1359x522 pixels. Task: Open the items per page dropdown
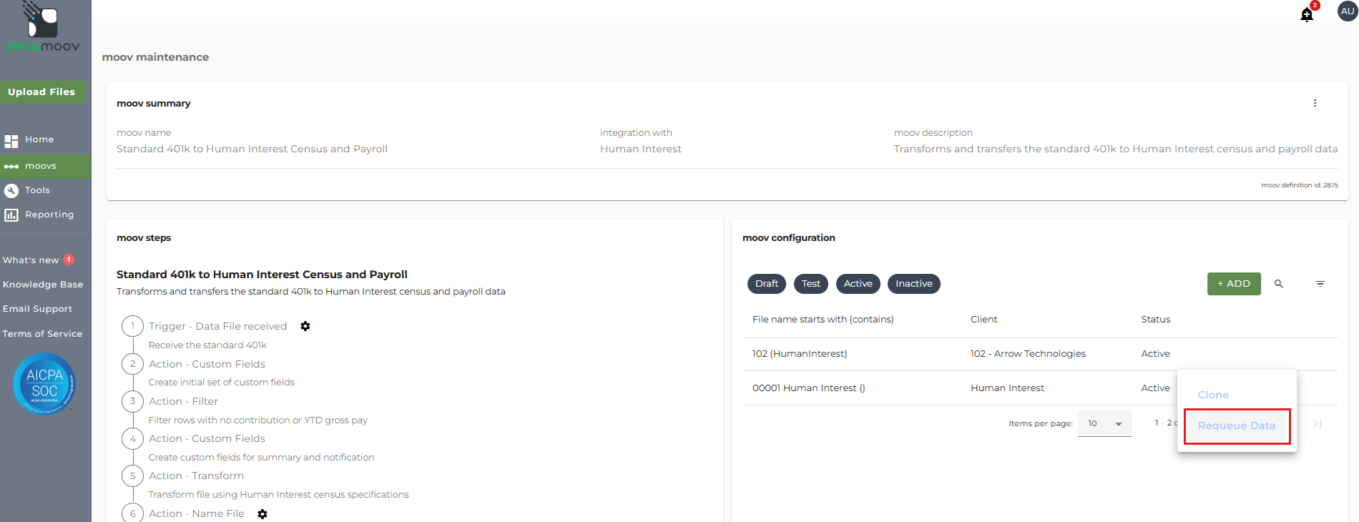click(x=1105, y=423)
